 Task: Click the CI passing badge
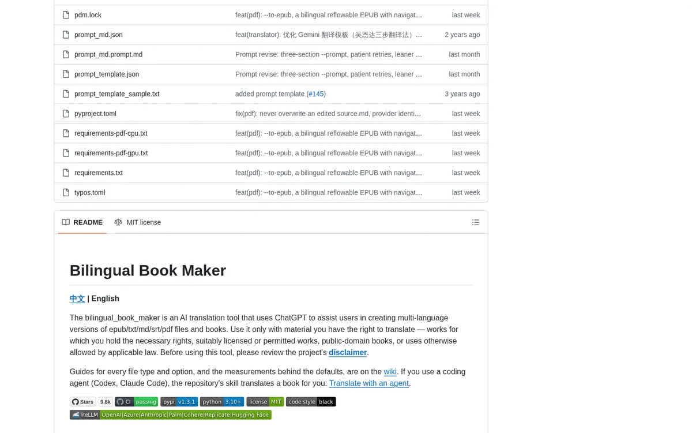click(136, 402)
